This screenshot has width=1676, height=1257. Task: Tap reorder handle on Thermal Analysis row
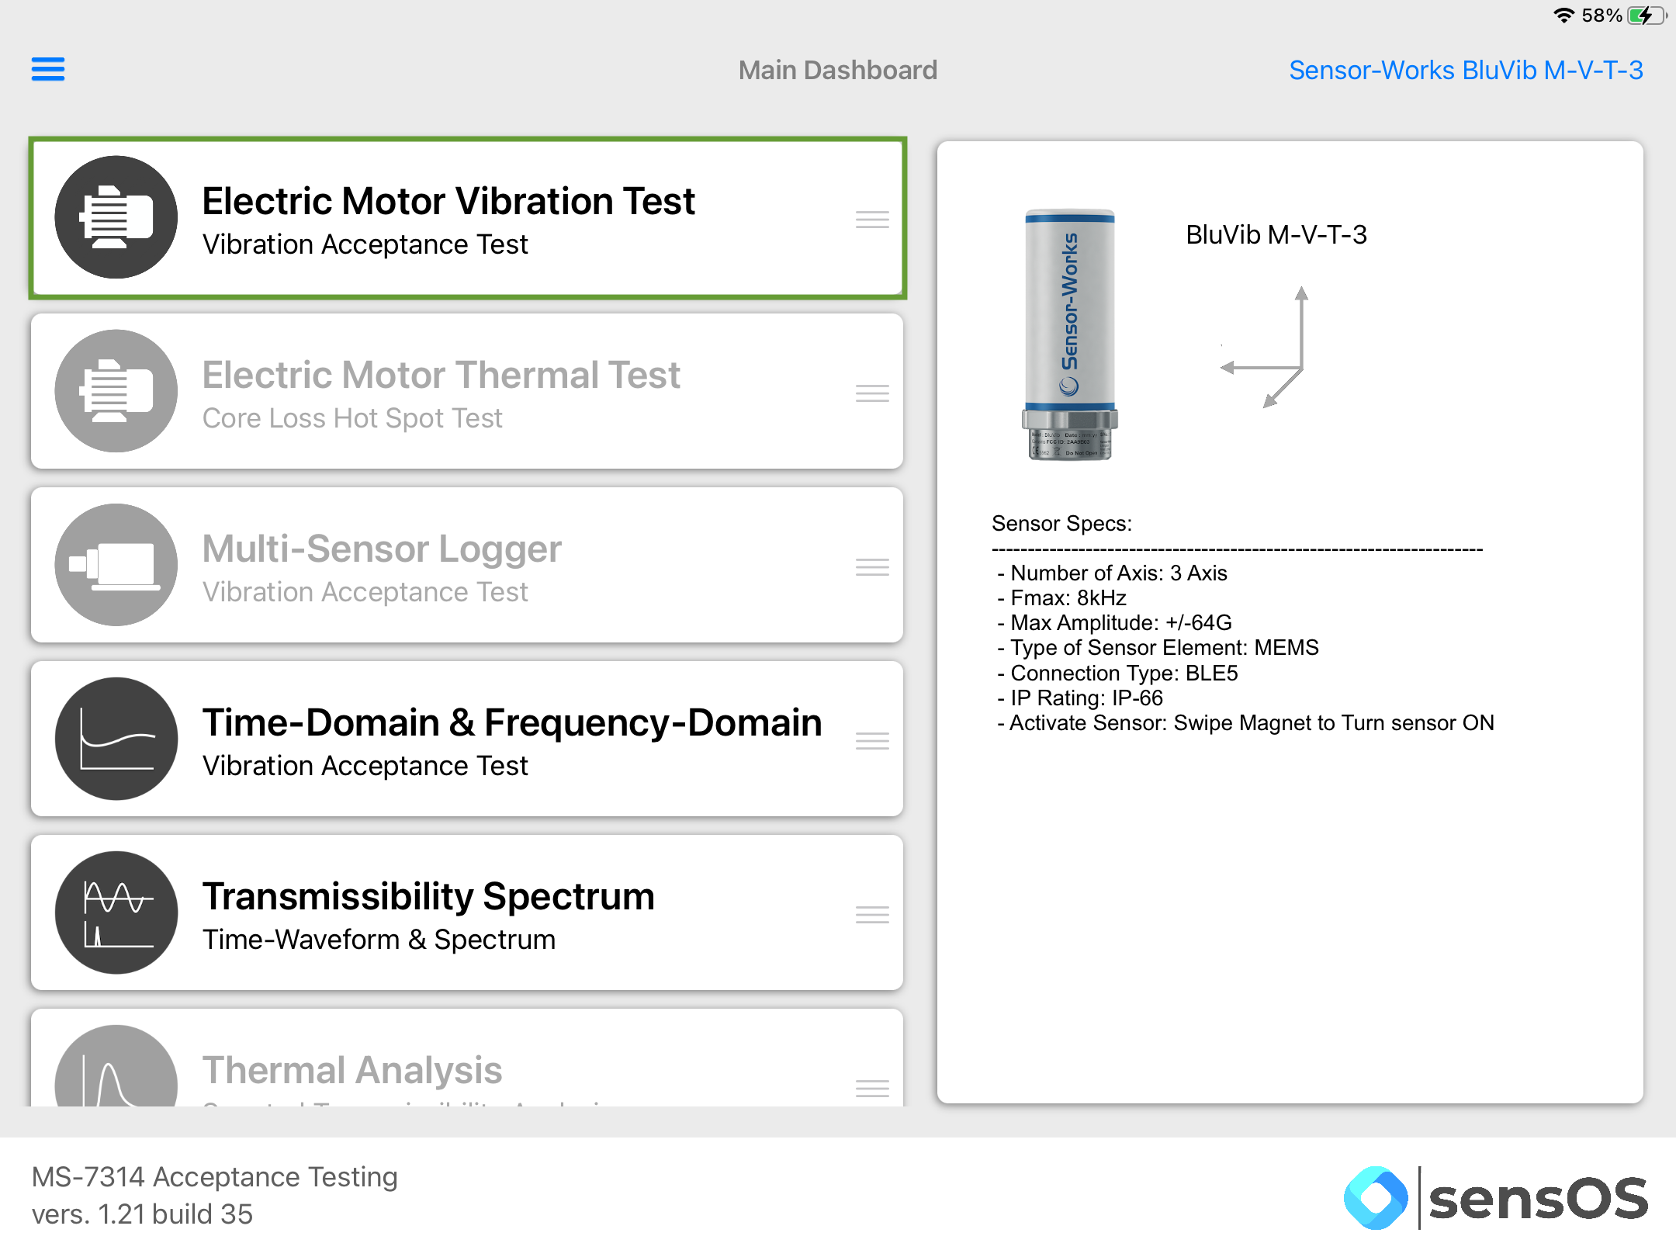[x=872, y=1089]
